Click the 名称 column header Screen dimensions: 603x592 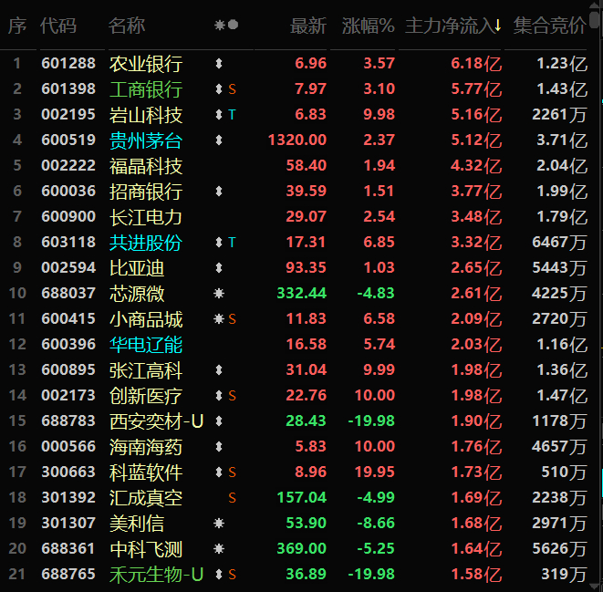(x=127, y=26)
